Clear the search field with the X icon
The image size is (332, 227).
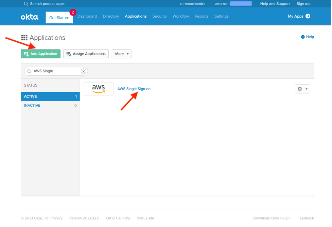[83, 71]
